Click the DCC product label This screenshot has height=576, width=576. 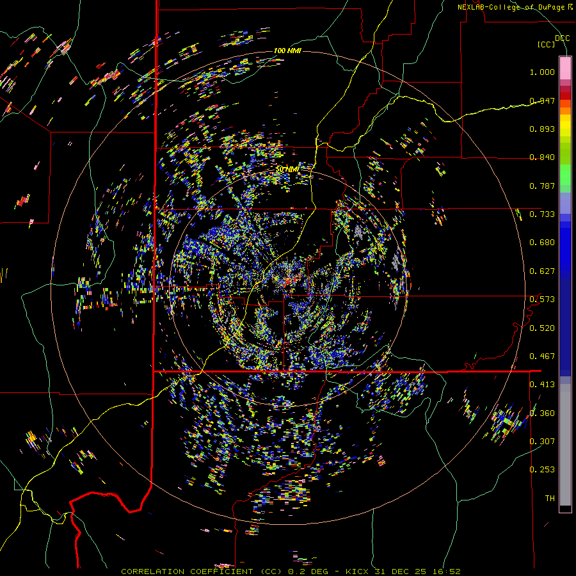[562, 38]
